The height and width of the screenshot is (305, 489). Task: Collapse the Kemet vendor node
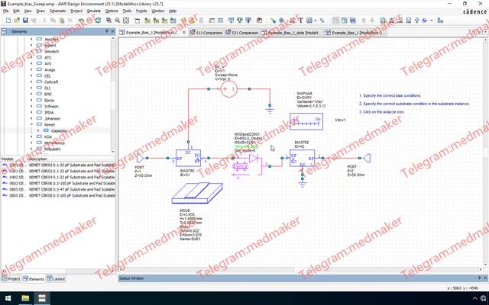tap(31, 124)
